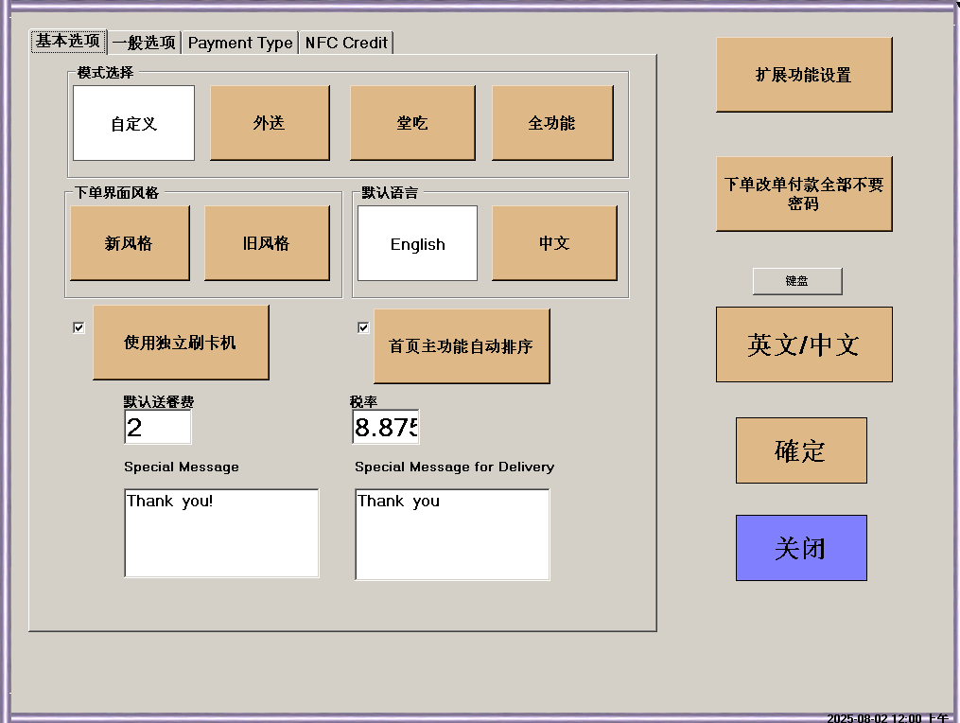This screenshot has width=960, height=723.
Task: Open the NFC Credit tab
Action: [346, 43]
